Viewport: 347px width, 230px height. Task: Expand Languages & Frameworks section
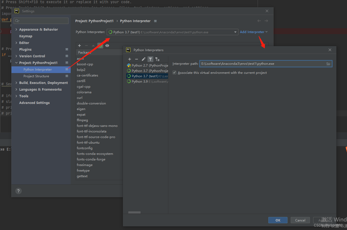coord(17,89)
